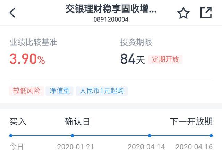Tap the 确认日 timeline label
Viewport: 222px width, 163px height.
click(x=77, y=122)
